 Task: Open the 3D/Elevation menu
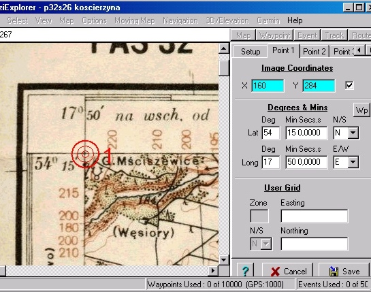227,20
